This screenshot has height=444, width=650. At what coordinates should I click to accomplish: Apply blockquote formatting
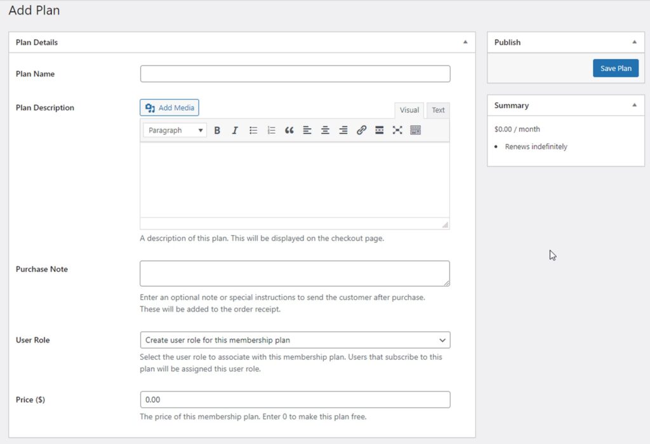(289, 131)
